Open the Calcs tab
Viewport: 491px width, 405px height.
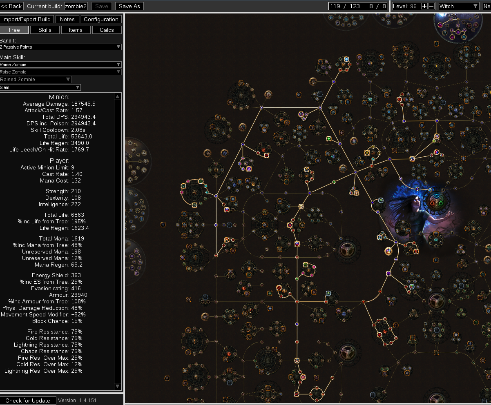click(107, 30)
